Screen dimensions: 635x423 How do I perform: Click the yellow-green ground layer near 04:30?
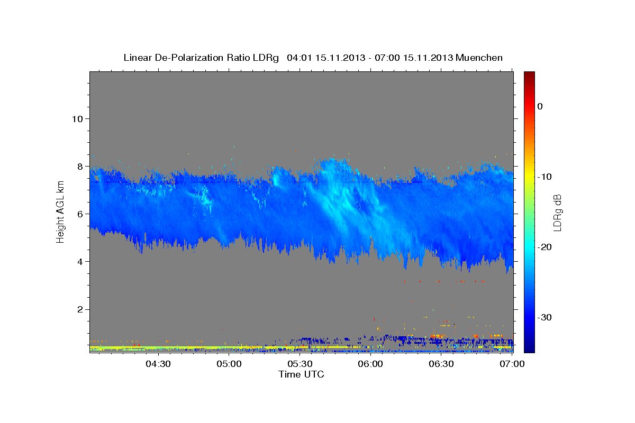point(159,347)
